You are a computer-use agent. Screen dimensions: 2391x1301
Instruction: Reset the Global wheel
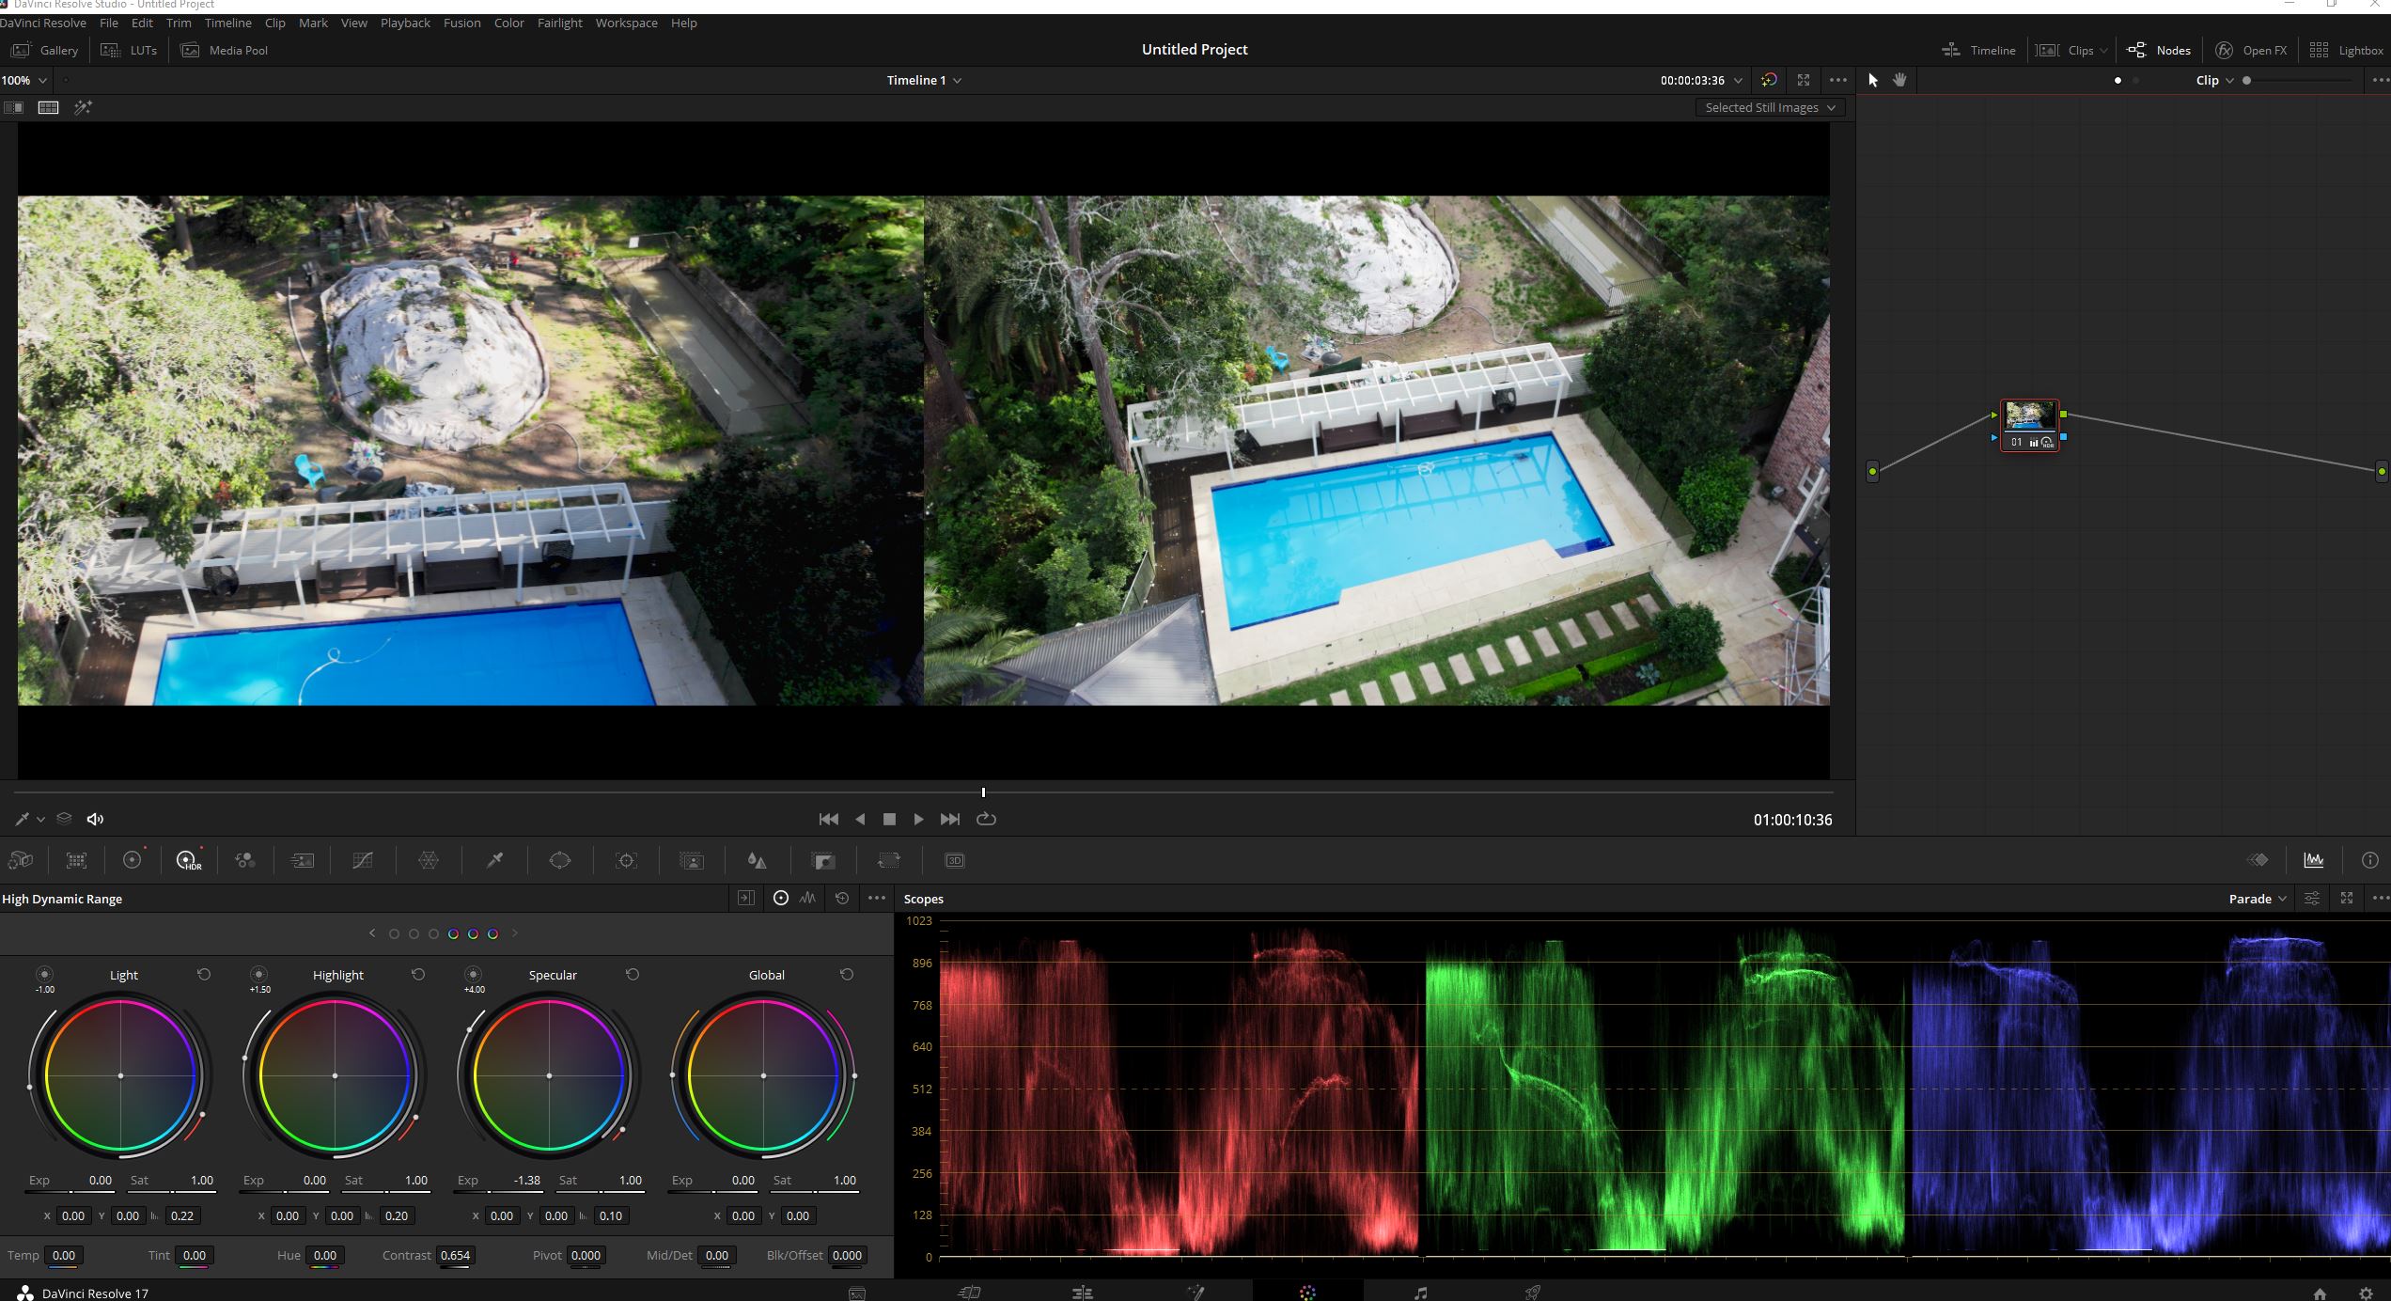coord(847,975)
